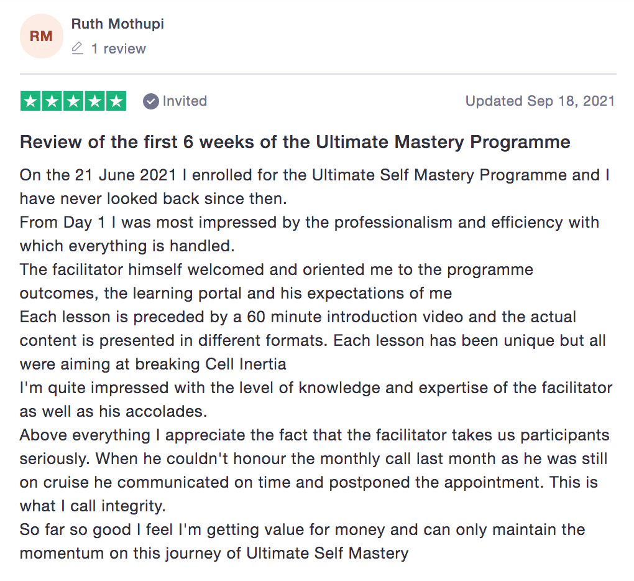Click the pencil icon beside review count
The image size is (634, 581).
tap(78, 49)
